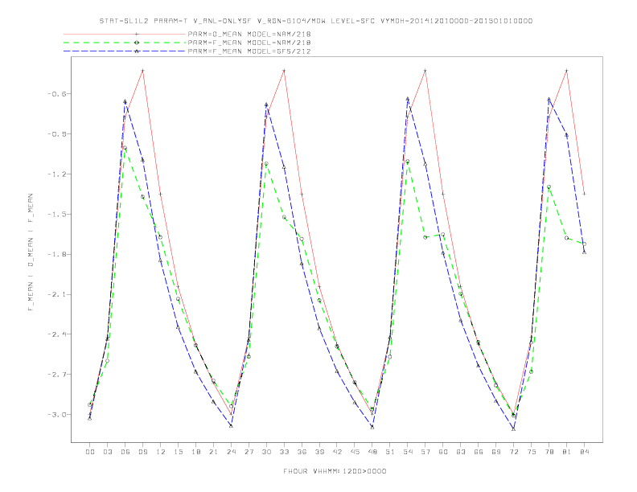637x492 pixels.
Task: Click x-axis forecast hour label 39
Action: [319, 452]
